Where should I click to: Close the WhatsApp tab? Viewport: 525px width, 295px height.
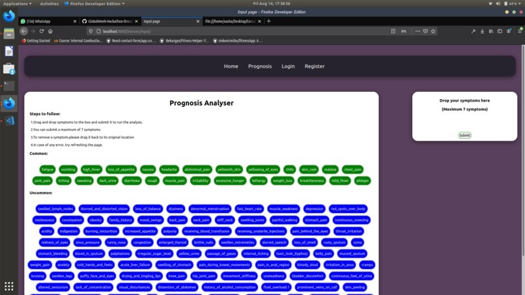(75, 21)
